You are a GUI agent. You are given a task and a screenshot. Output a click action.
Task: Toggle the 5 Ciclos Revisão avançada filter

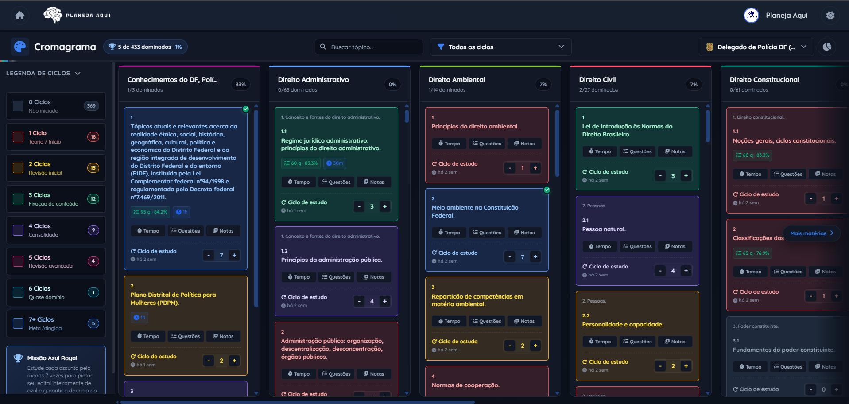56,261
